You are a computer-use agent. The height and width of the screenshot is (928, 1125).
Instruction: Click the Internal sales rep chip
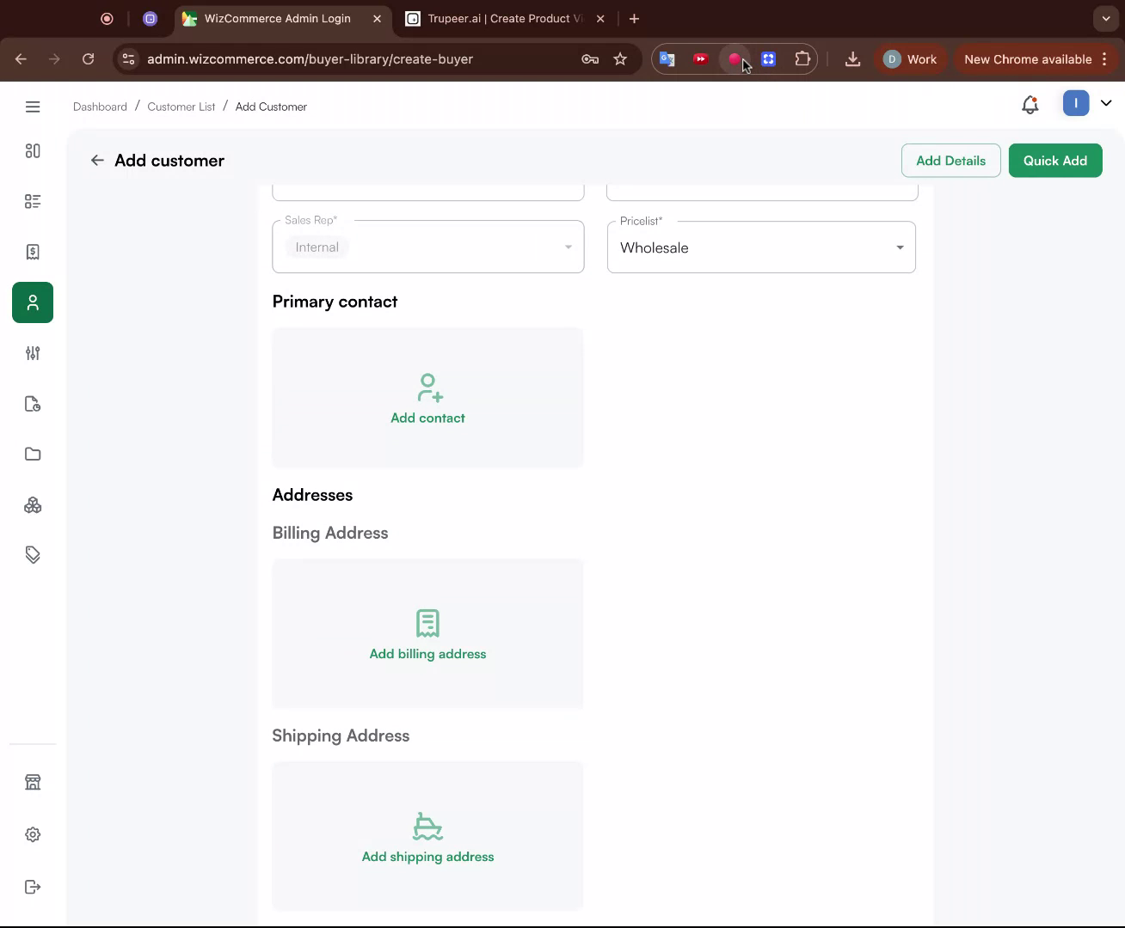point(317,247)
